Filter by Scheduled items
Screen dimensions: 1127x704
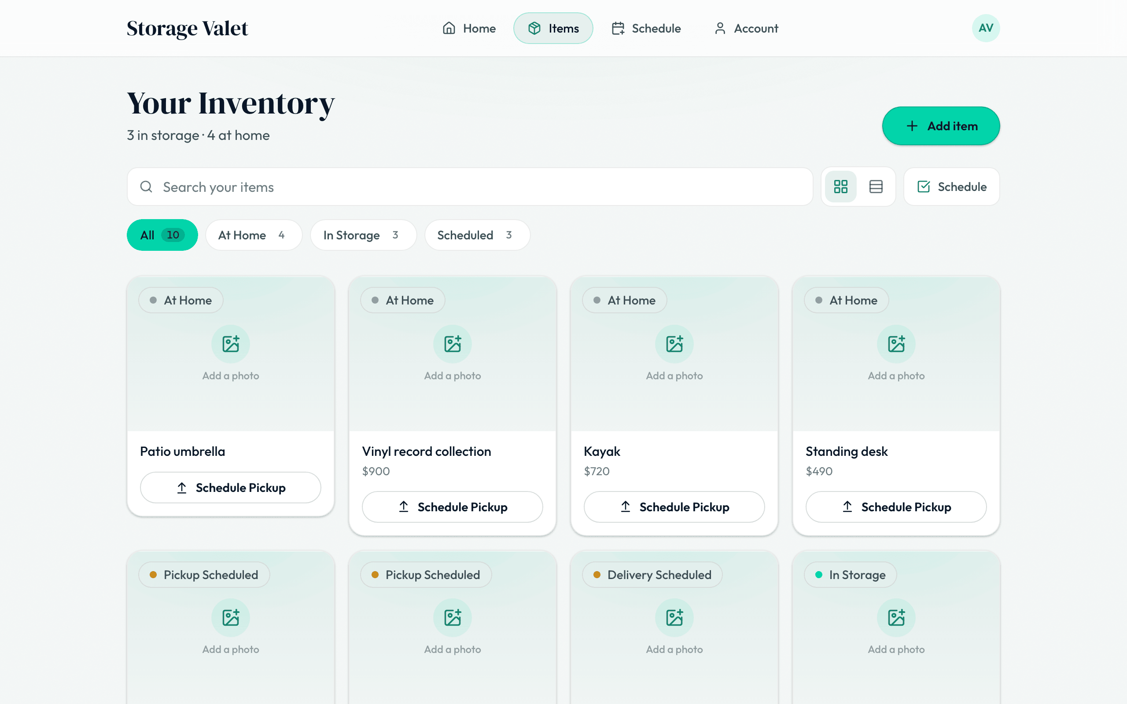[477, 235]
